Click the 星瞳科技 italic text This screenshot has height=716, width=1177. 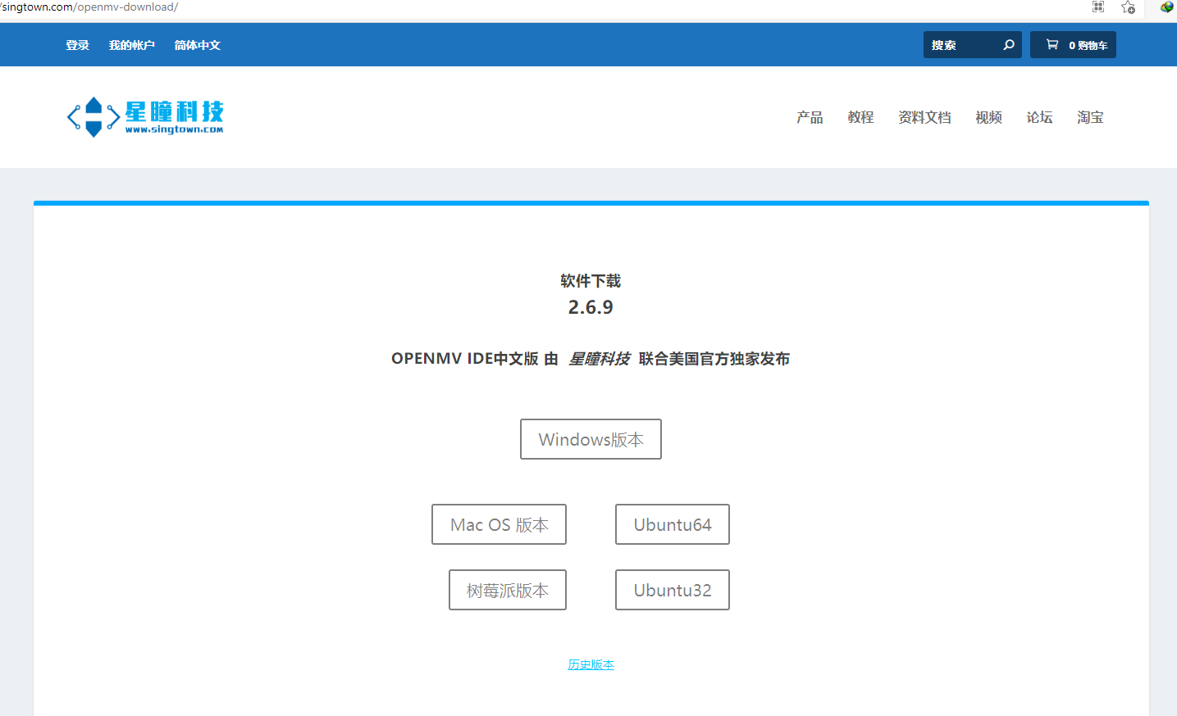[600, 359]
